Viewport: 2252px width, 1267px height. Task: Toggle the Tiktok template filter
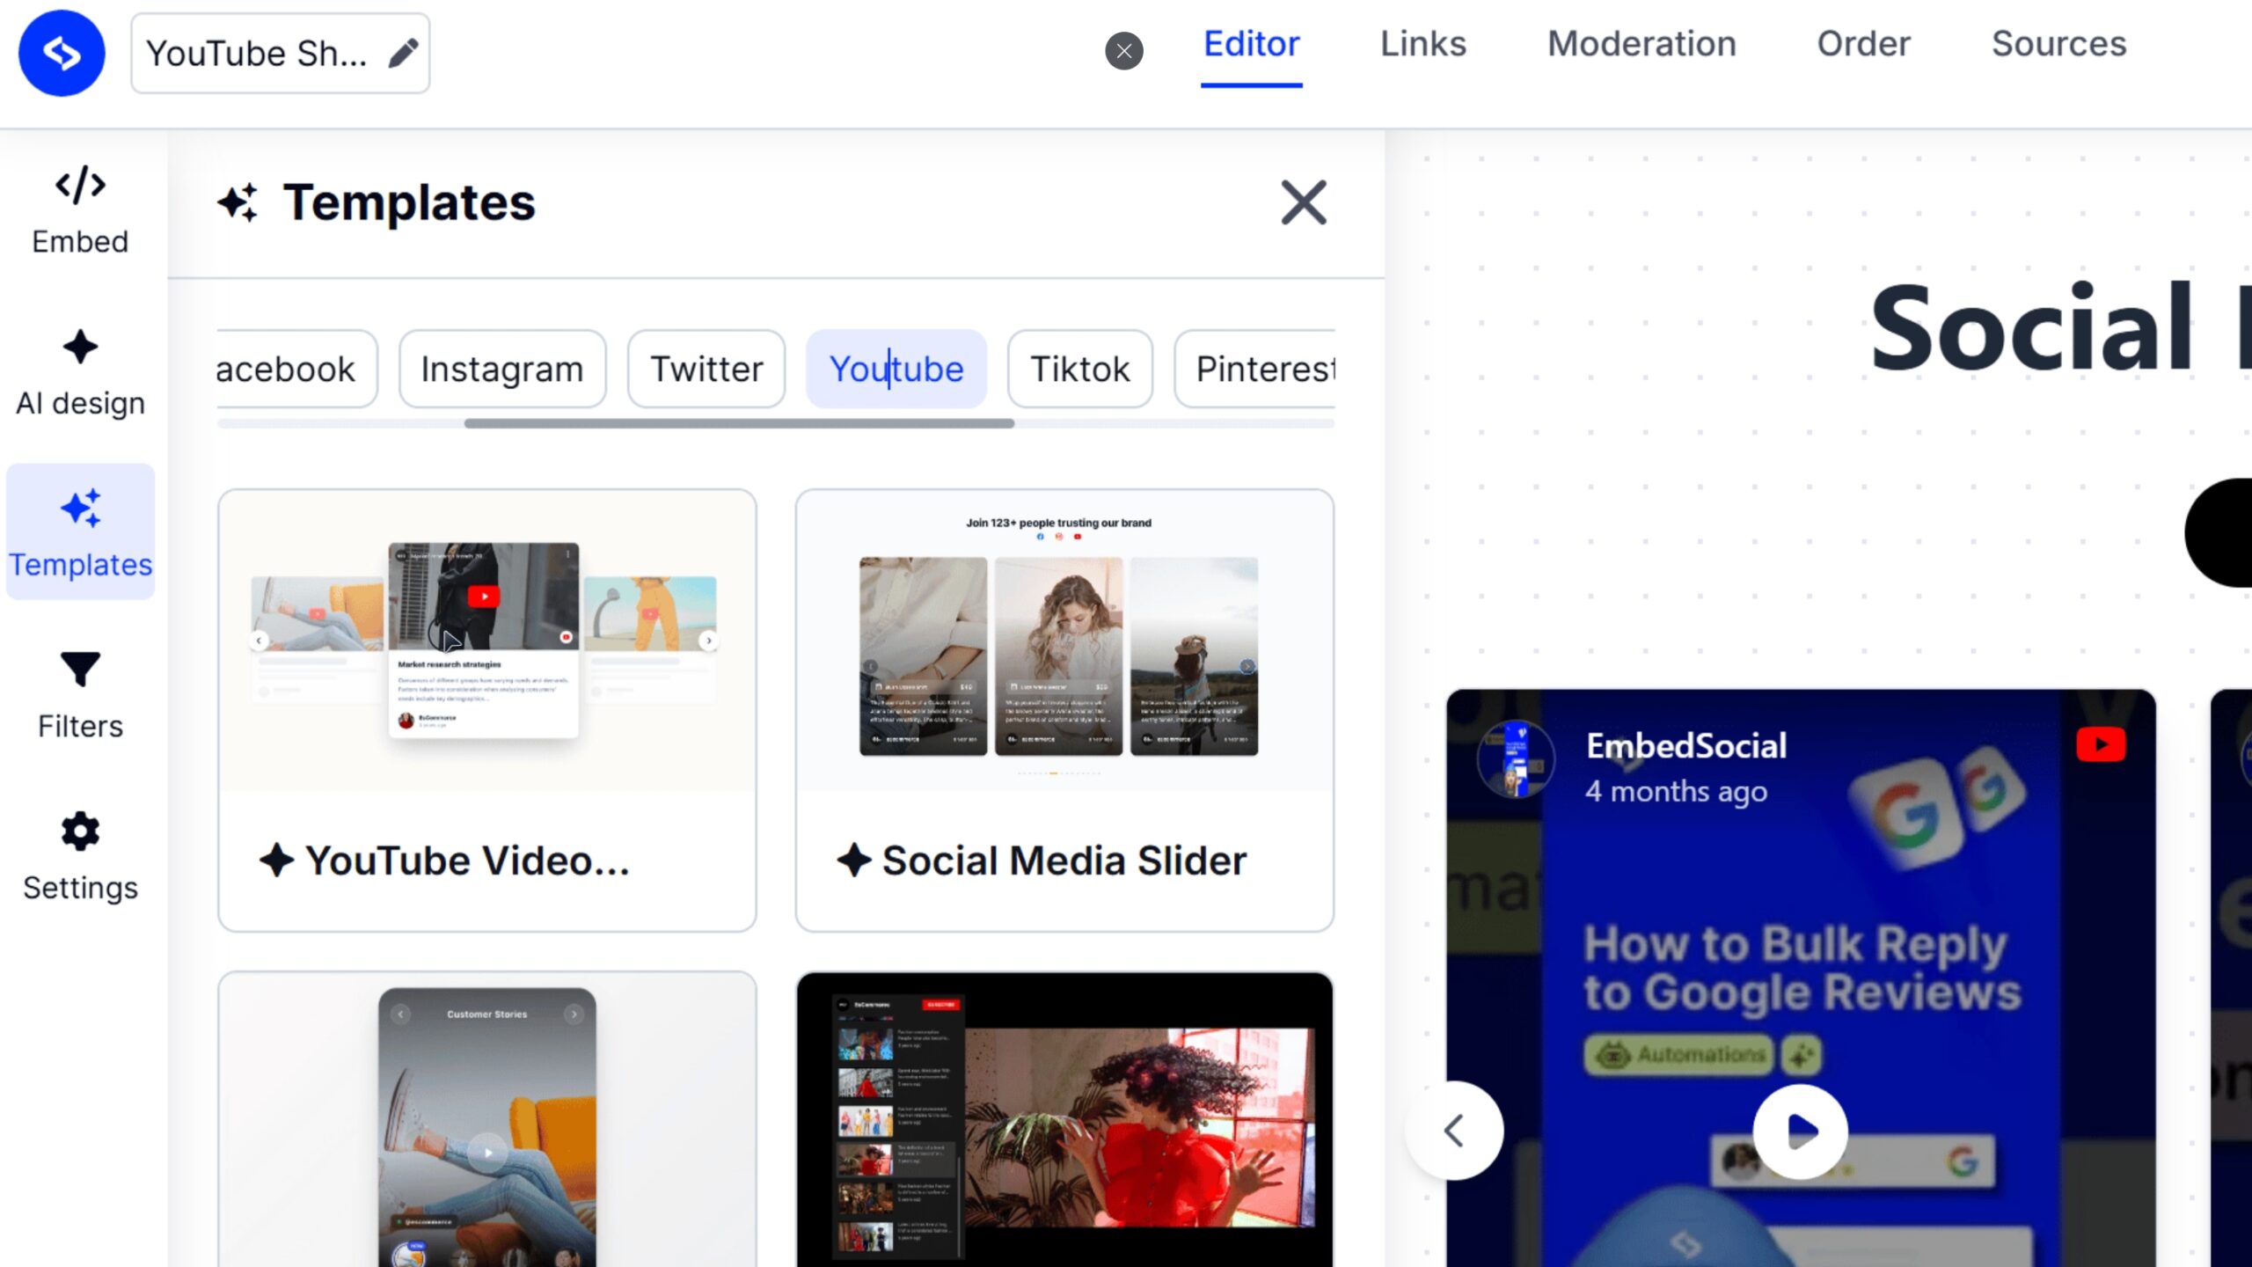(1079, 369)
